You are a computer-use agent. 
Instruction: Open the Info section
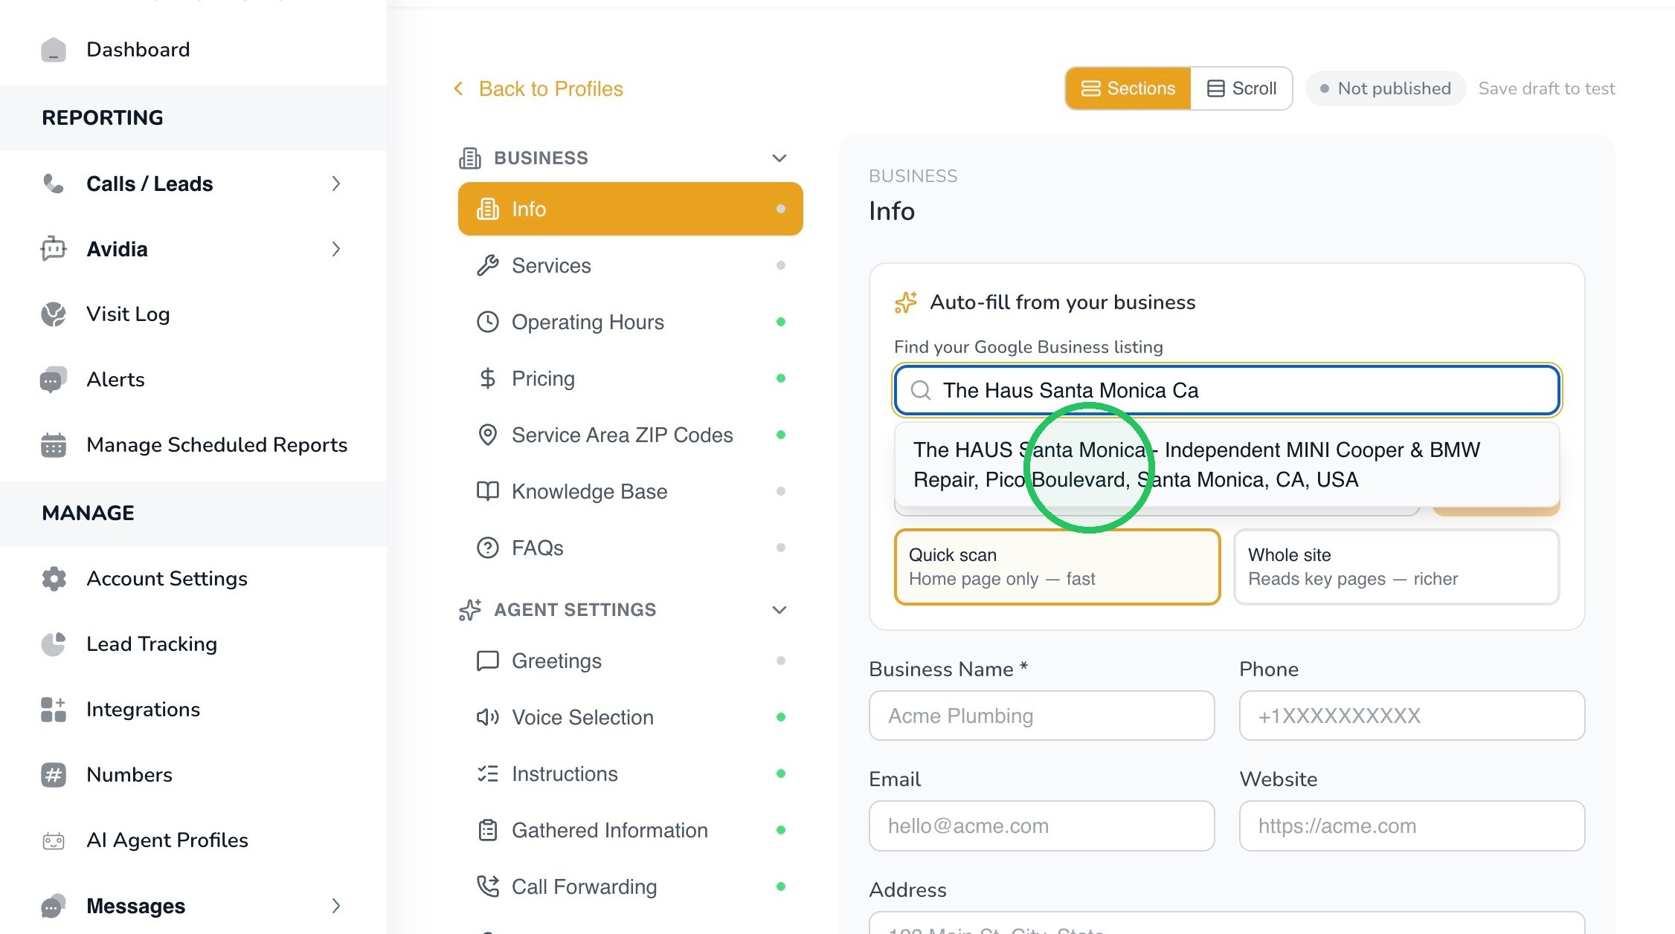(x=631, y=209)
